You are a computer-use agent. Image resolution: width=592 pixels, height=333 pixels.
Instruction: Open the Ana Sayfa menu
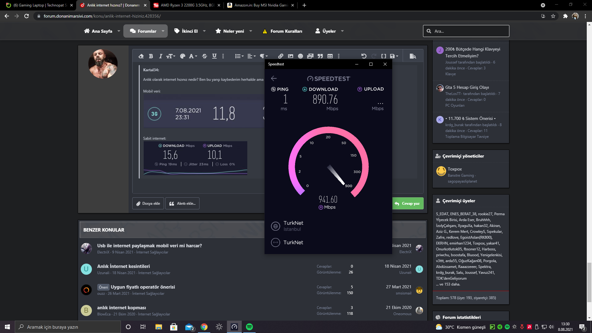coord(98,31)
